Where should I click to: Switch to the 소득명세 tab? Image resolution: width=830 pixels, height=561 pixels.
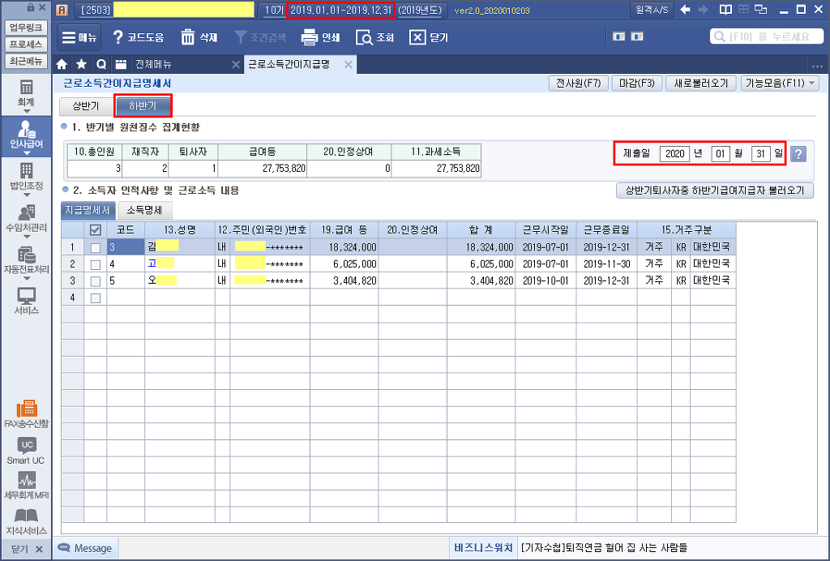[x=143, y=210]
